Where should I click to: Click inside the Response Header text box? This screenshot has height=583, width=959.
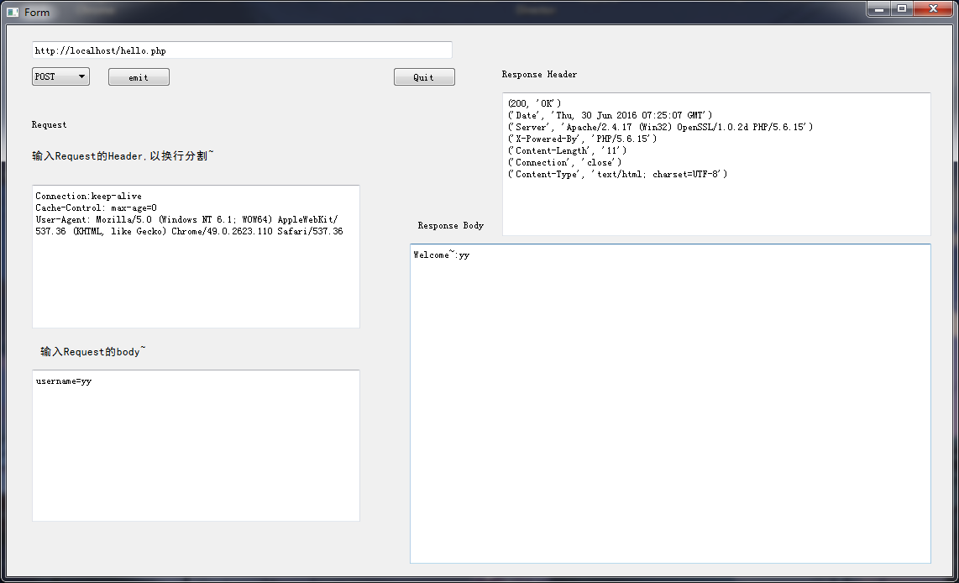coord(716,164)
